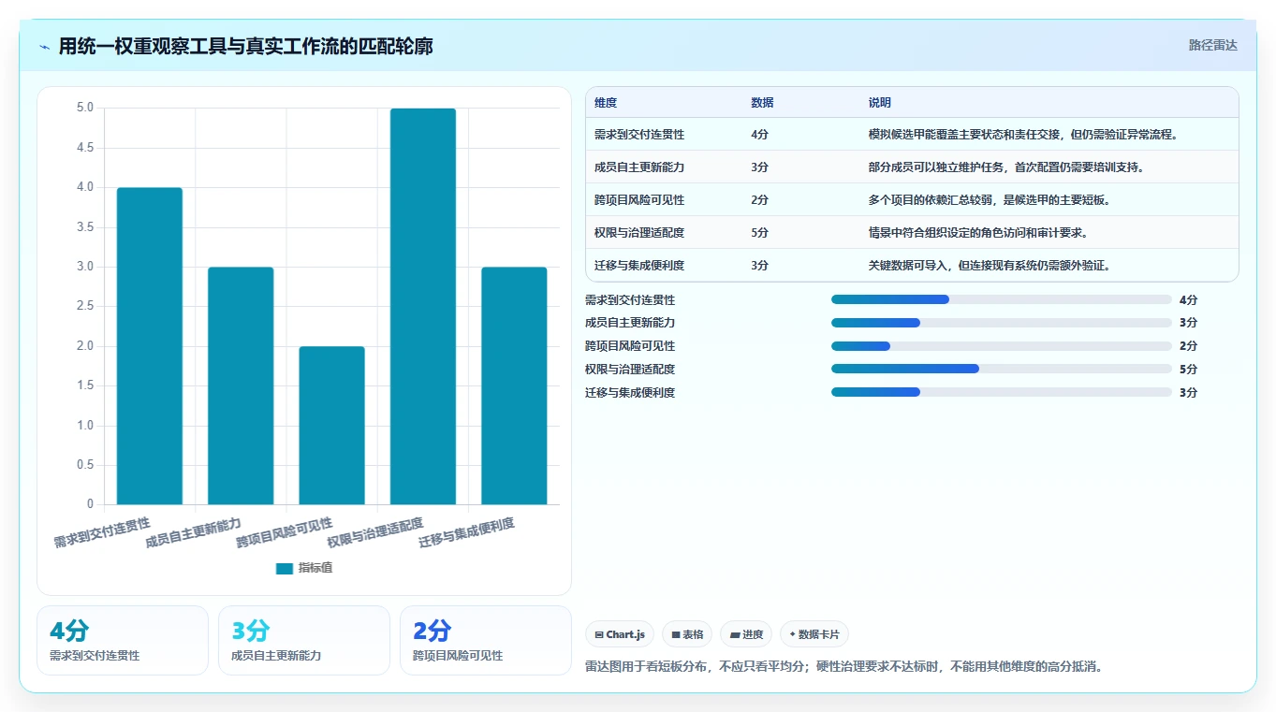
Task: Select table row 成员自主更新能力
Action: coord(912,167)
